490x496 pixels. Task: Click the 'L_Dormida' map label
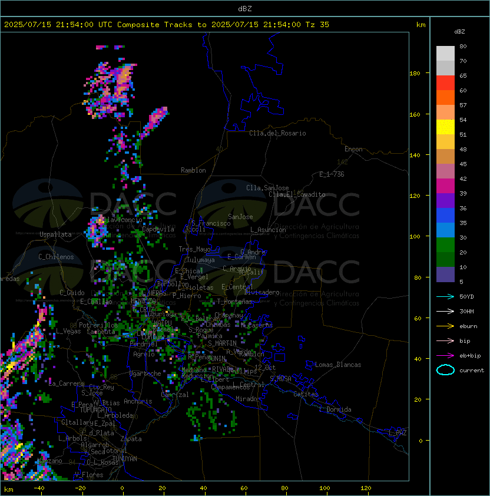tap(335, 409)
